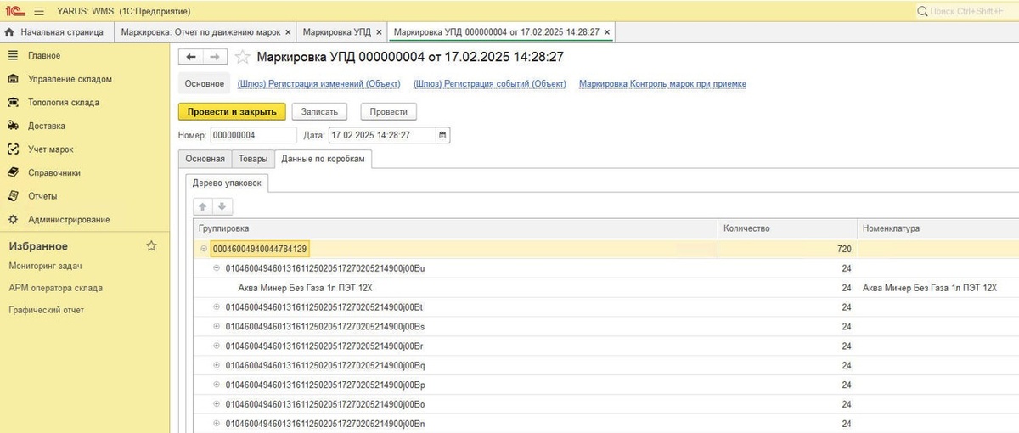Click the Избранное star icon in sidebar
This screenshot has width=1019, height=433.
point(151,245)
